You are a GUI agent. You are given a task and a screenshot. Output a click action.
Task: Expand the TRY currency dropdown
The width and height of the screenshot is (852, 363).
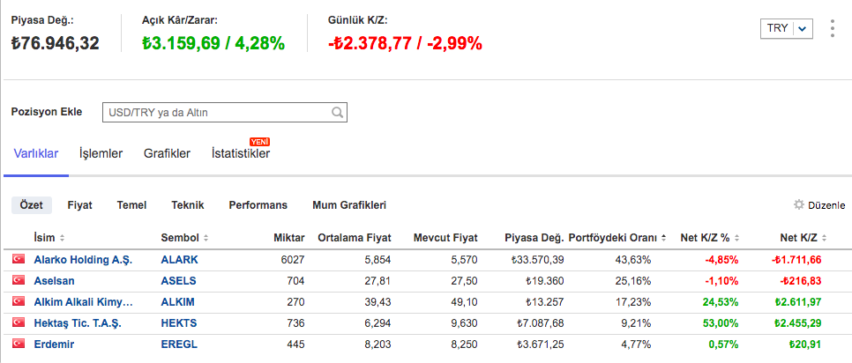coord(802,28)
